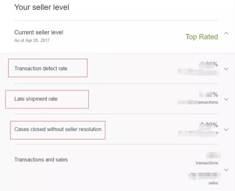Expand the Late shipment rate chevron
The width and height of the screenshot is (235, 191).
(x=226, y=99)
